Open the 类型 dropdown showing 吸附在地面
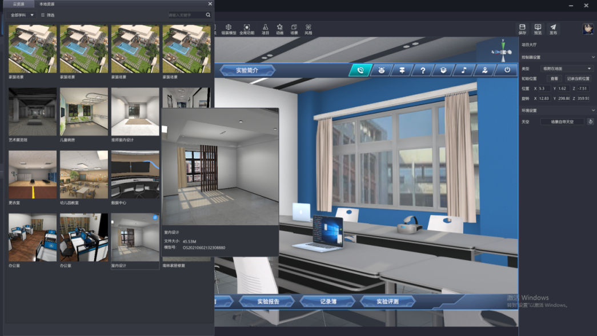597x336 pixels. point(567,69)
